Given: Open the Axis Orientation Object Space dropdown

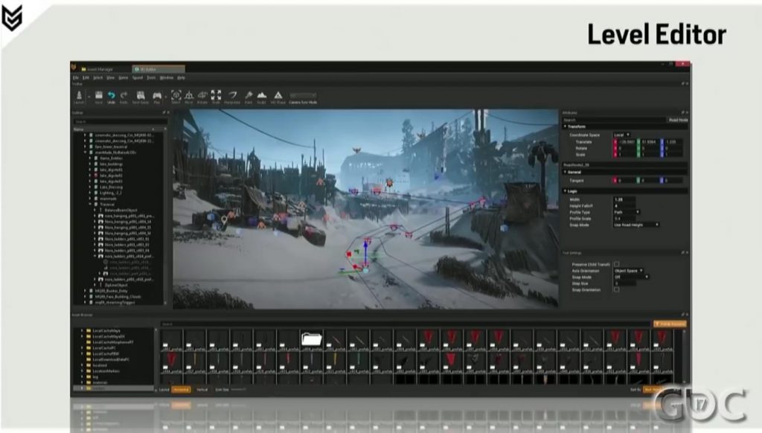Looking at the screenshot, I should click(629, 271).
